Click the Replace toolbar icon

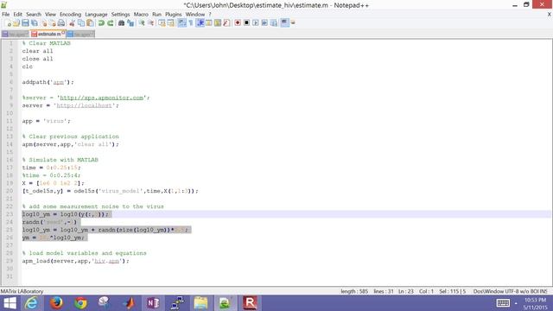click(x=130, y=23)
